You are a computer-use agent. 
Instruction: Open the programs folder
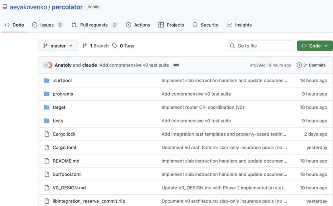63,94
